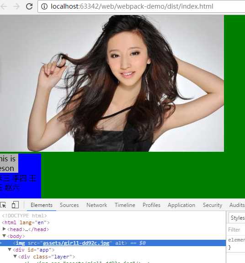Go back using the browser back arrow
245x263 pixels.
pos(4,6)
